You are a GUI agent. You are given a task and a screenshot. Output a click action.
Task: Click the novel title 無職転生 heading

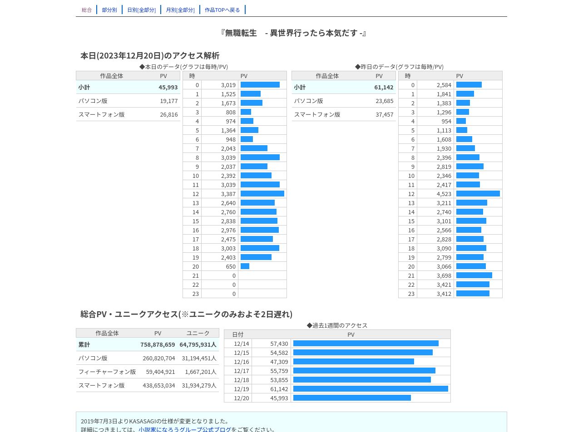pos(294,33)
